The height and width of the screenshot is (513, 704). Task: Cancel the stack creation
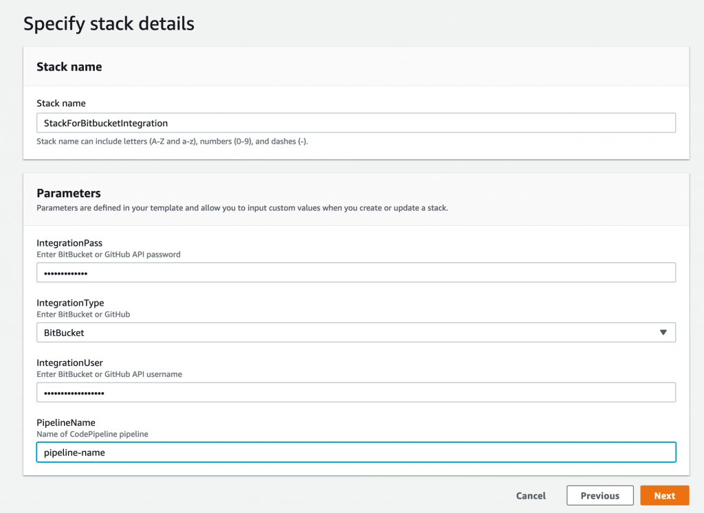[530, 495]
